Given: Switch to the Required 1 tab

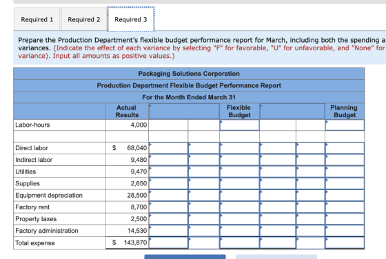Looking at the screenshot, I should click(x=37, y=19).
